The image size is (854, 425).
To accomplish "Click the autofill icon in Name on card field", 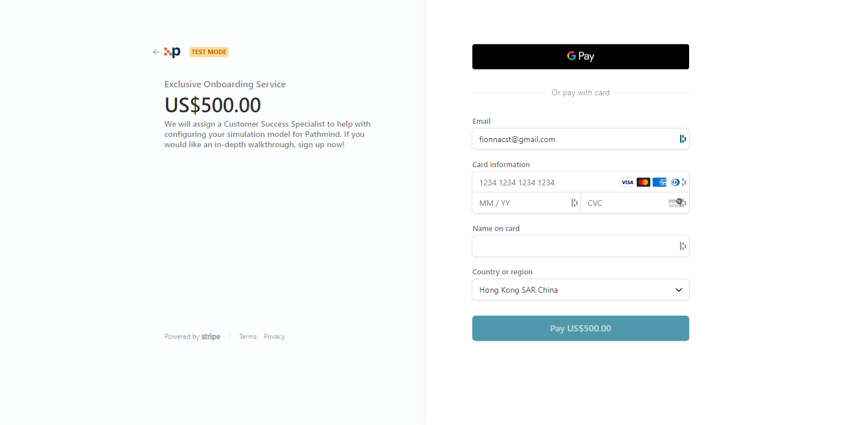I will tap(683, 246).
